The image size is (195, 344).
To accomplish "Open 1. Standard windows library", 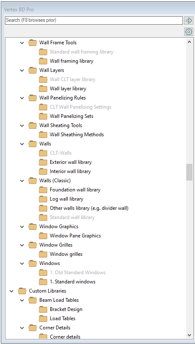I will coord(73,282).
